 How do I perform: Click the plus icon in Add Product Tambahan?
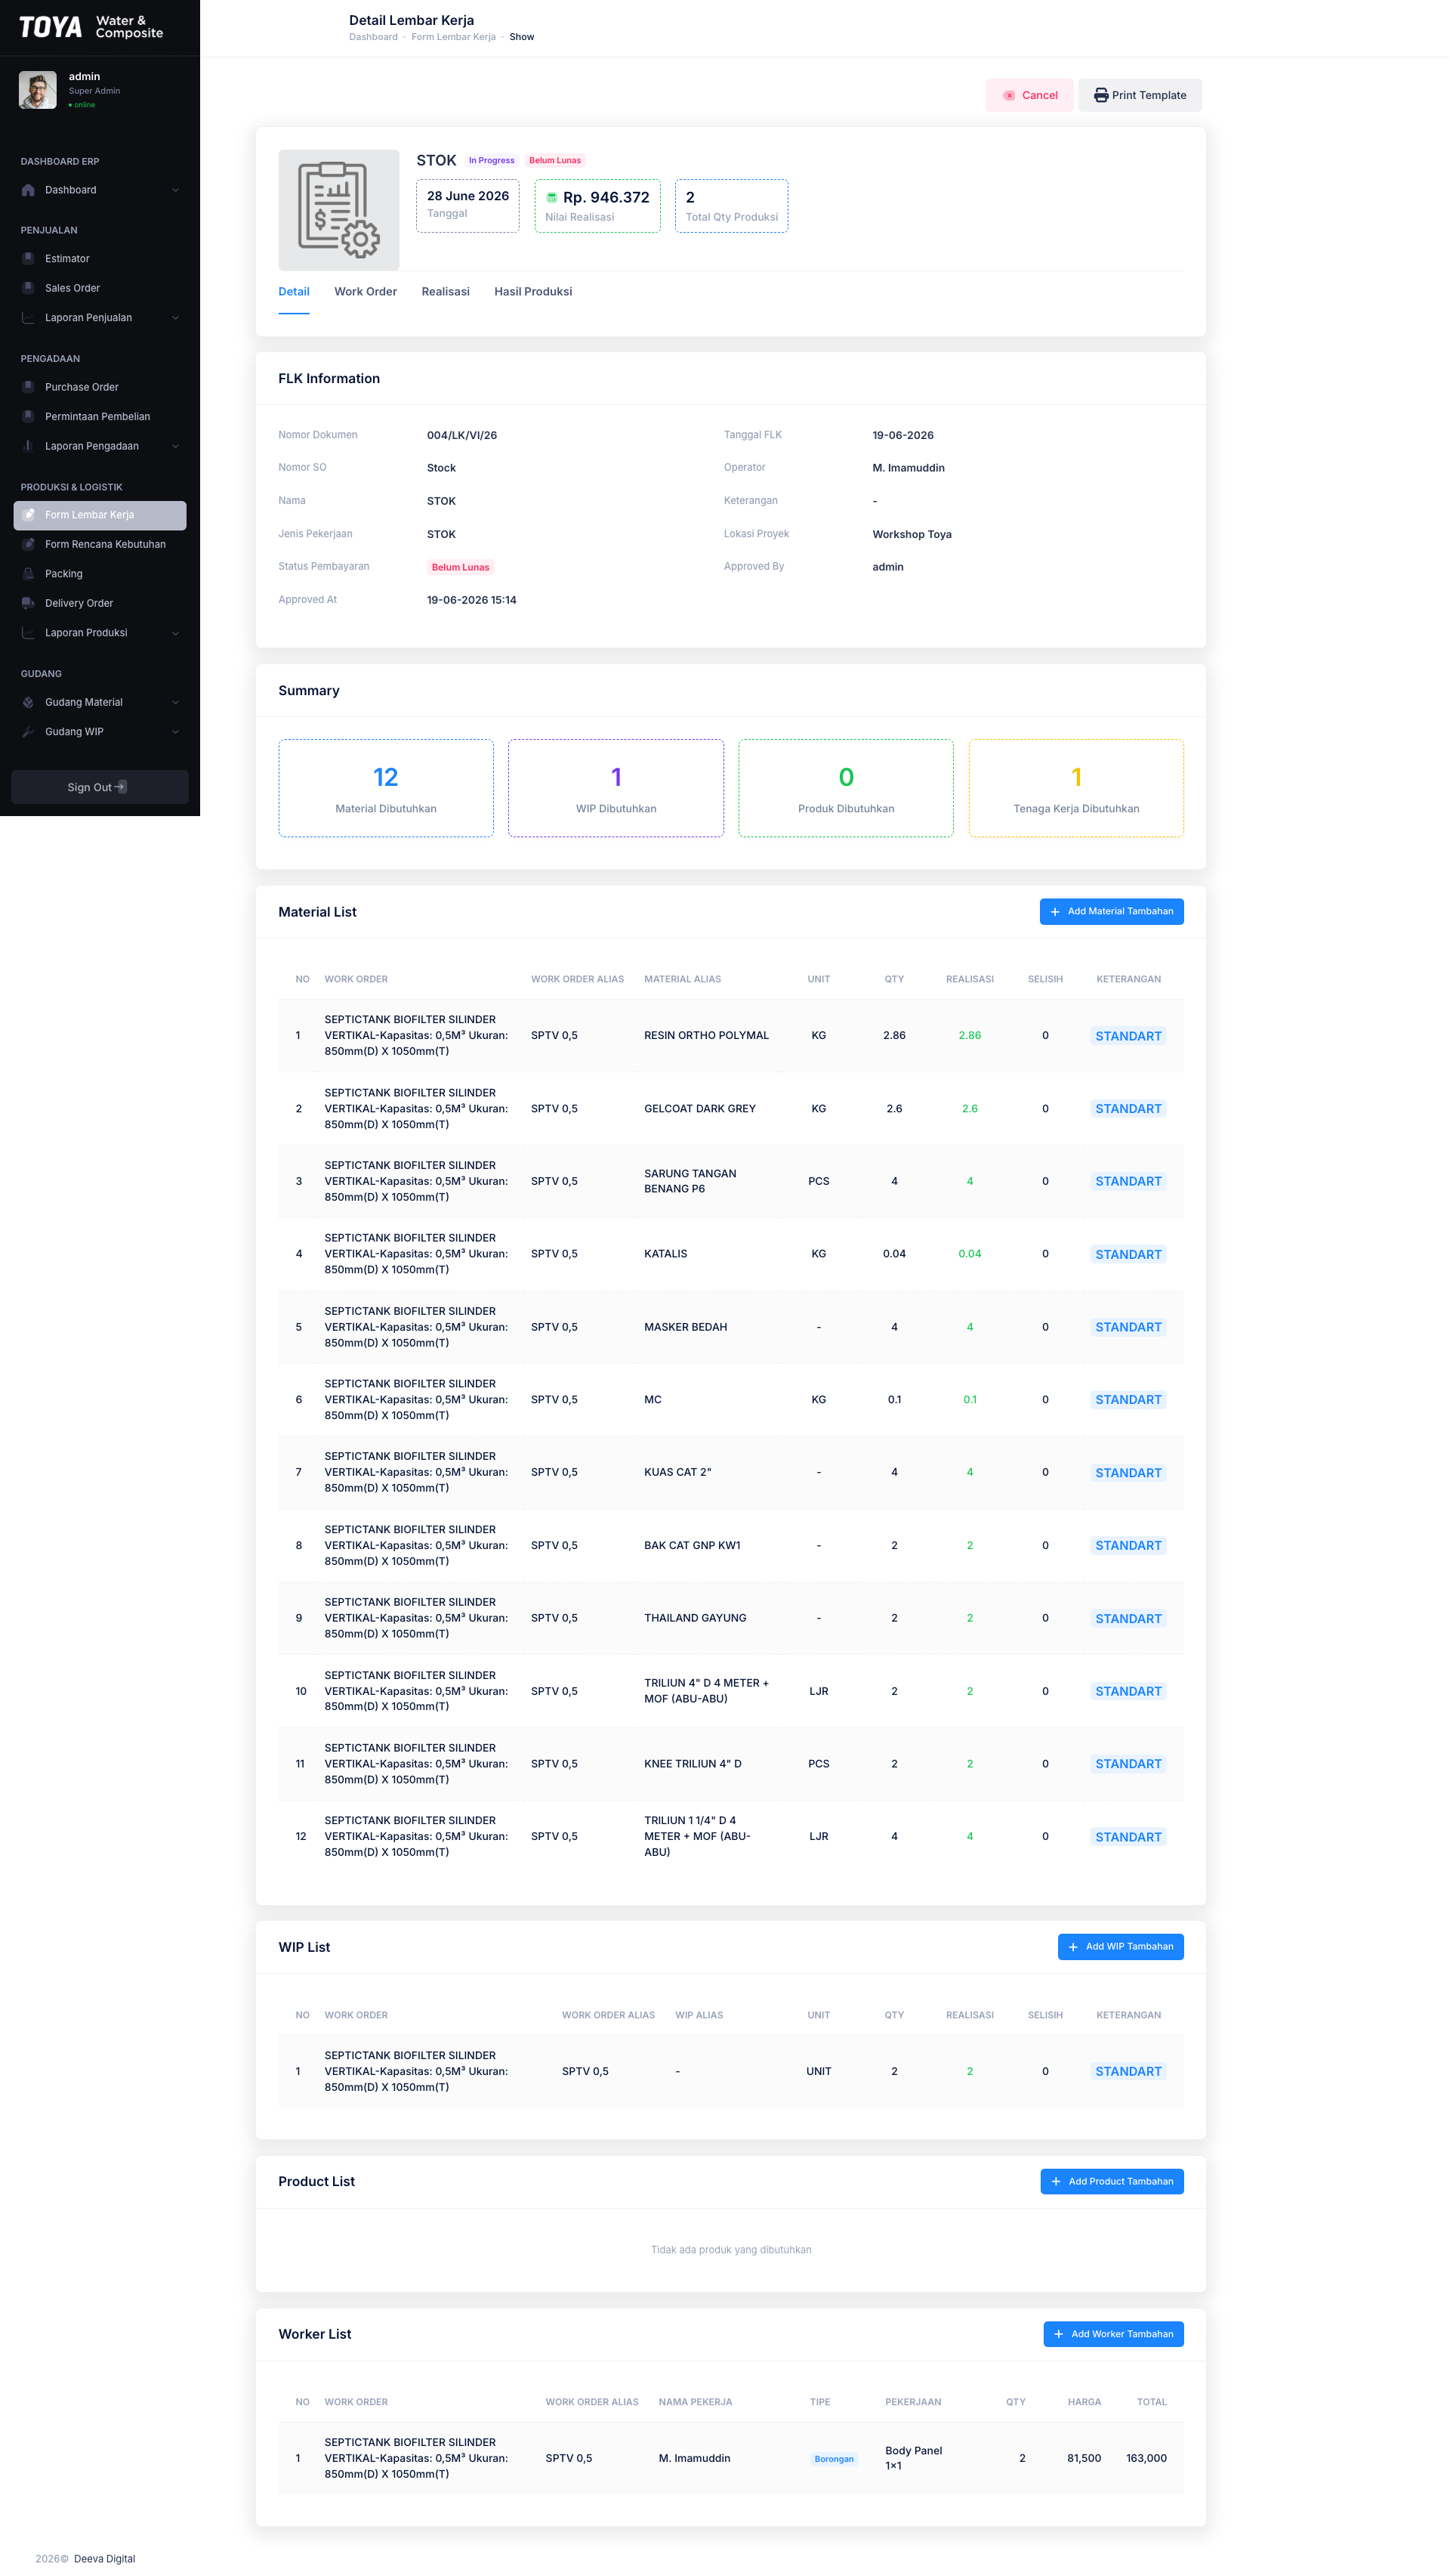[1055, 2182]
